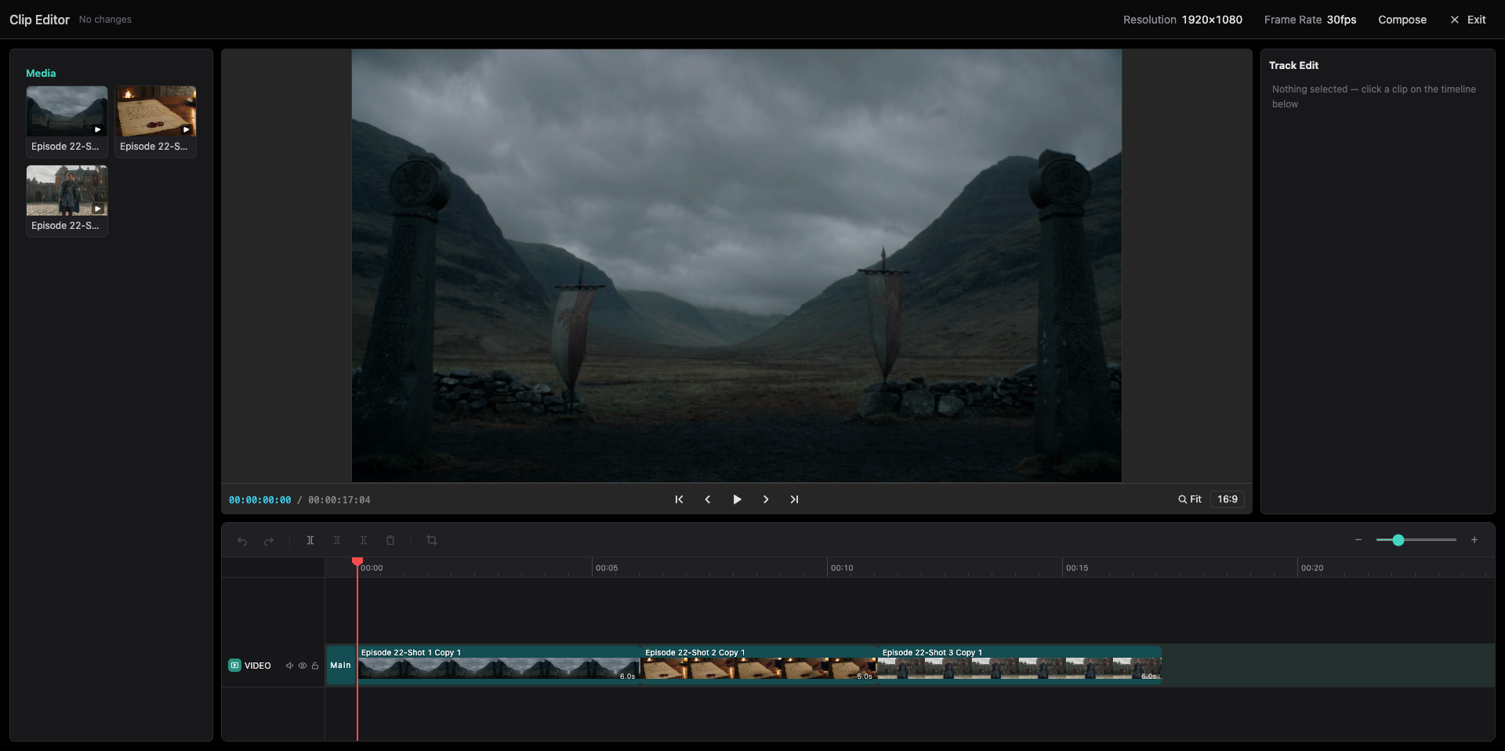1505x751 pixels.
Task: Open the 16:9 aspect ratio selector
Action: coord(1228,499)
